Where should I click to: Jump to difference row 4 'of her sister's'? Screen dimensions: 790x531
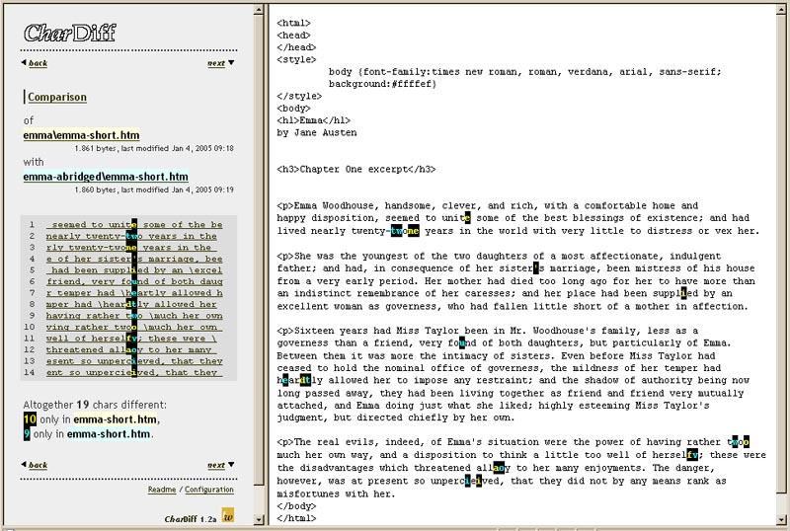[134, 259]
